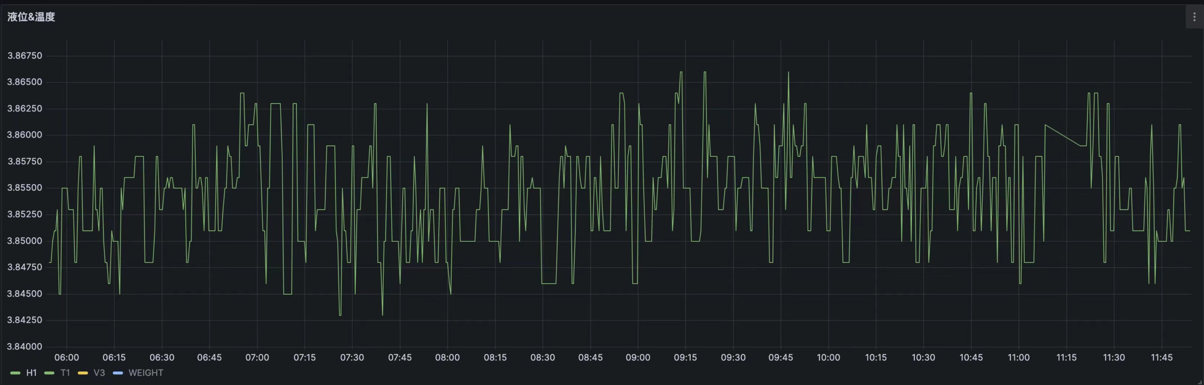Toggle T1 series in the legend
1204x385 pixels.
pos(65,373)
